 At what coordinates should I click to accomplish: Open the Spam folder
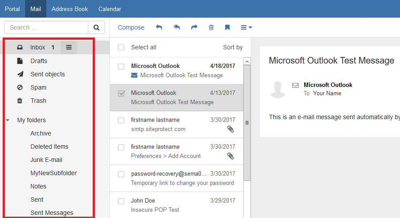coord(38,87)
